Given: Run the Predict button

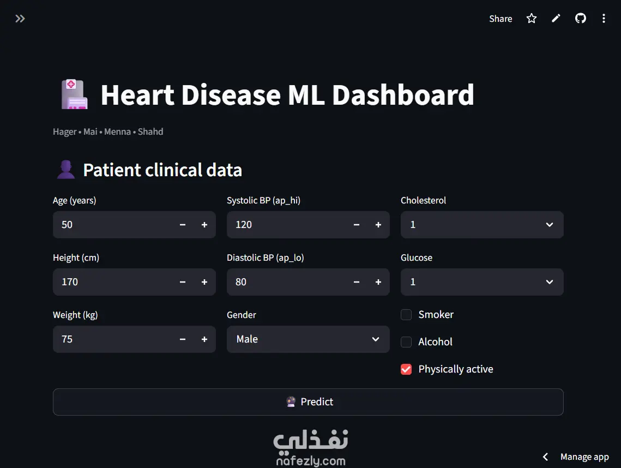Looking at the screenshot, I should (308, 402).
